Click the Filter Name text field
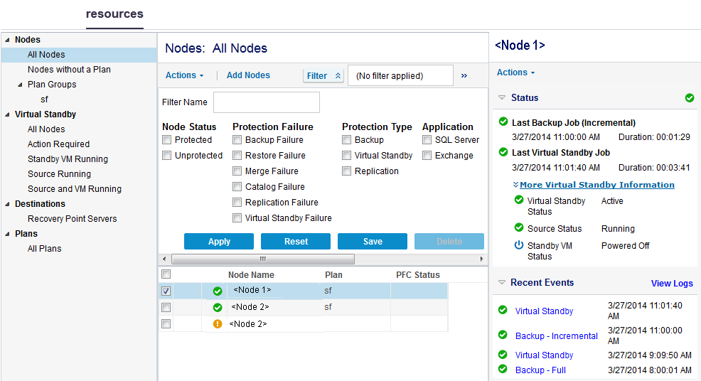Screen dimensions: 701x381 pyautogui.click(x=266, y=102)
